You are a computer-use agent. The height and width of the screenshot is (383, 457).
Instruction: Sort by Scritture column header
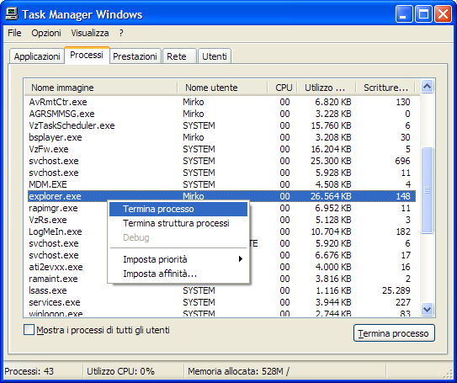click(385, 88)
